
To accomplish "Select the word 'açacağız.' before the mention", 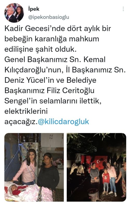I will (21, 122).
